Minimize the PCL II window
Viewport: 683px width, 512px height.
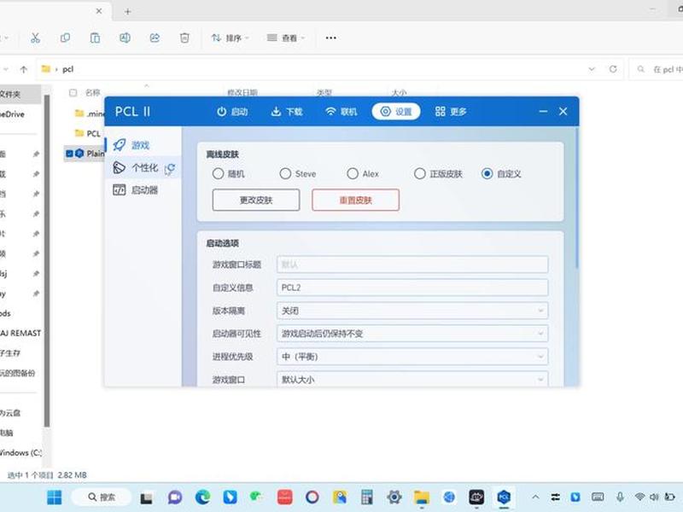[x=543, y=112]
